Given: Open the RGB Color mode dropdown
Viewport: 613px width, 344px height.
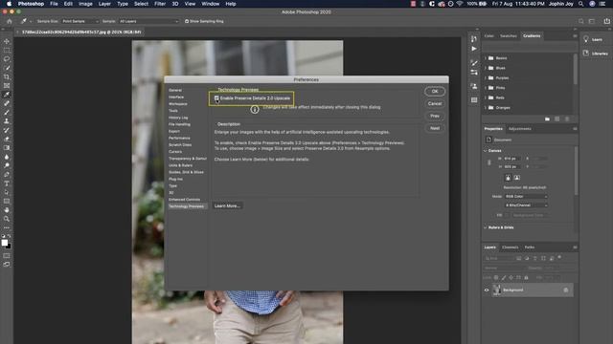Looking at the screenshot, I should (x=526, y=197).
